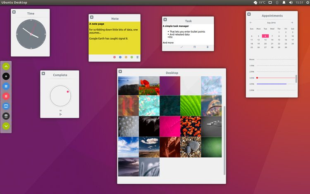Start the Complete timer with play button

60,114
